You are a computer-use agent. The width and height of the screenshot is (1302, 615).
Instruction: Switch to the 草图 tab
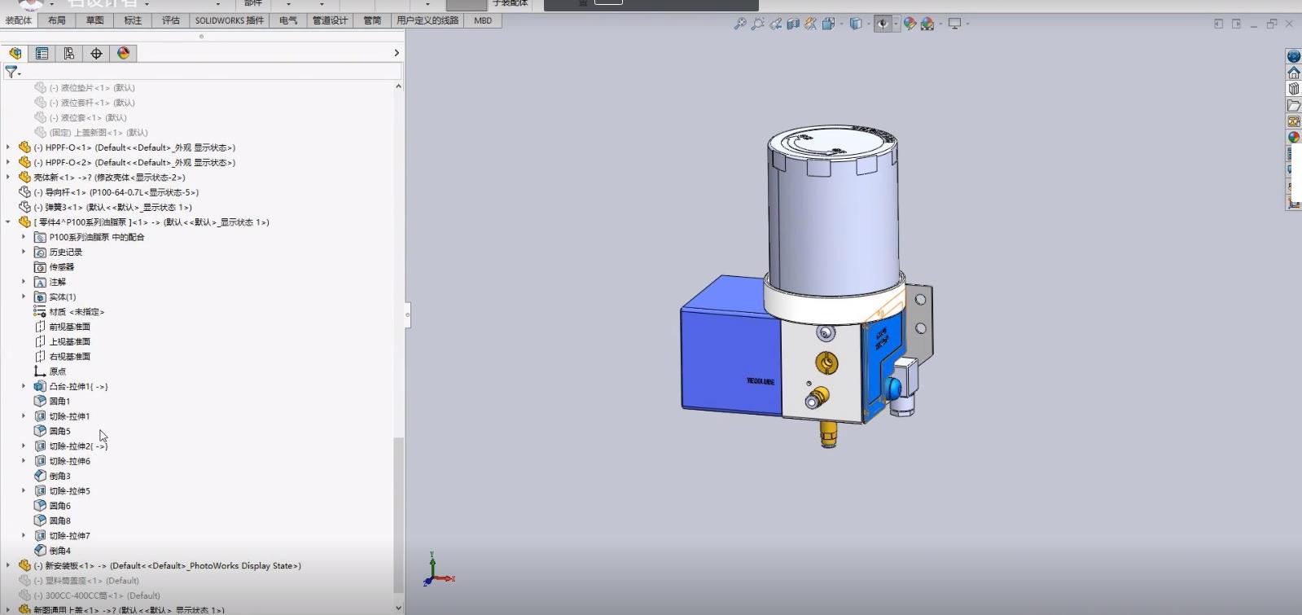(94, 20)
